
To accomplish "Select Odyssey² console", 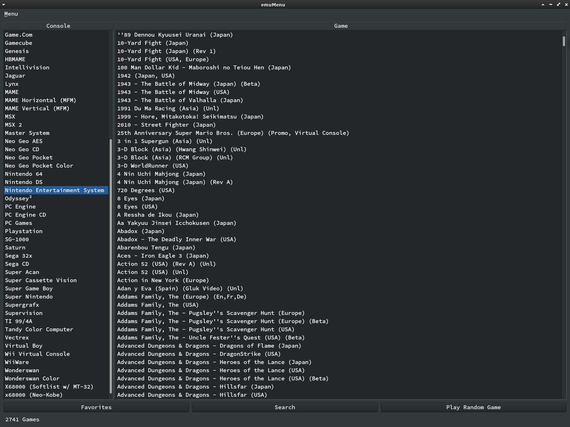I will [56, 199].
